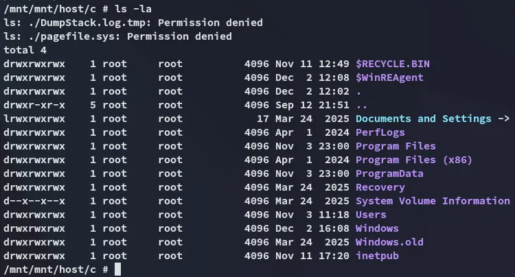Click the terminal cursor at bottom prompt
Screen dimensions: 515x277
tap(117, 270)
